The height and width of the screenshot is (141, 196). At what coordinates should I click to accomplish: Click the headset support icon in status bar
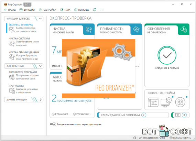(x=135, y=138)
